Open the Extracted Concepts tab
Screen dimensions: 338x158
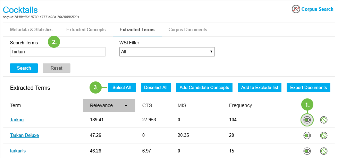pos(86,29)
